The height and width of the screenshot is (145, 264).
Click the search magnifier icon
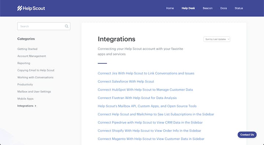pyautogui.click(x=66, y=26)
